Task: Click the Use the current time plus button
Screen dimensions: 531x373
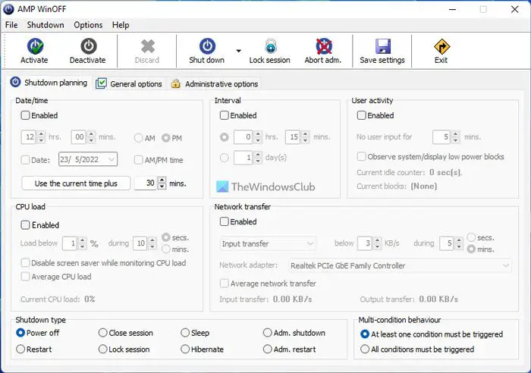Action: tap(76, 183)
